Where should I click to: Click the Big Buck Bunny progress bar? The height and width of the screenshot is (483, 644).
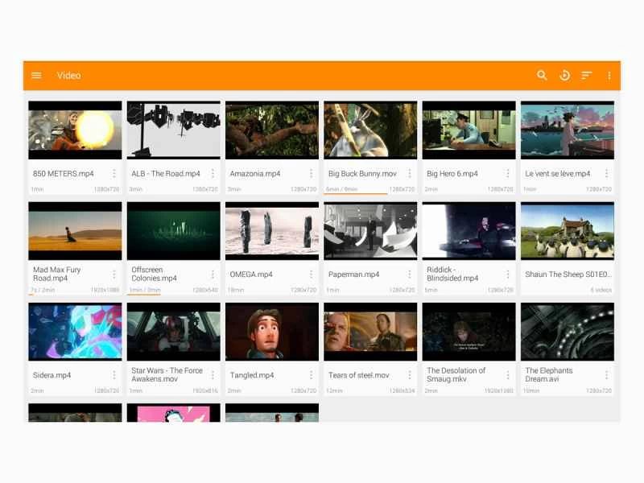(355, 194)
